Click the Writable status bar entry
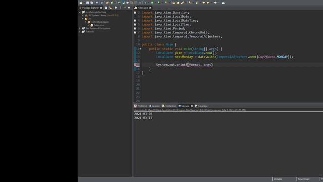Viewport: 323px width, 182px height. (x=278, y=179)
